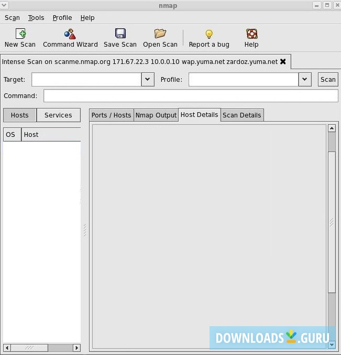Click the details pane vertical scrollbar thumb
The width and height of the screenshot is (341, 355).
332,222
